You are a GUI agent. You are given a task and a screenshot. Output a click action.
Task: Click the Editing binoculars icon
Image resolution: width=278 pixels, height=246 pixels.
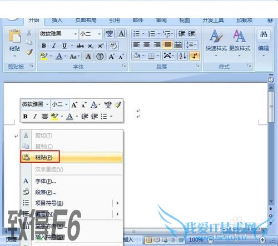click(x=264, y=34)
